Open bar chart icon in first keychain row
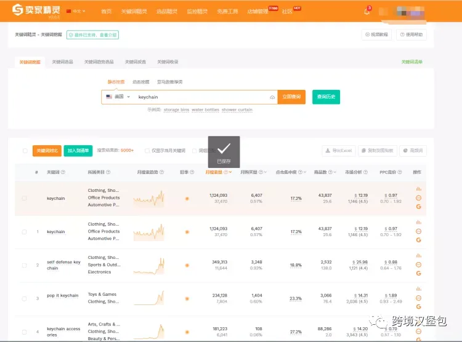The width and height of the screenshot is (462, 342). pos(418,189)
